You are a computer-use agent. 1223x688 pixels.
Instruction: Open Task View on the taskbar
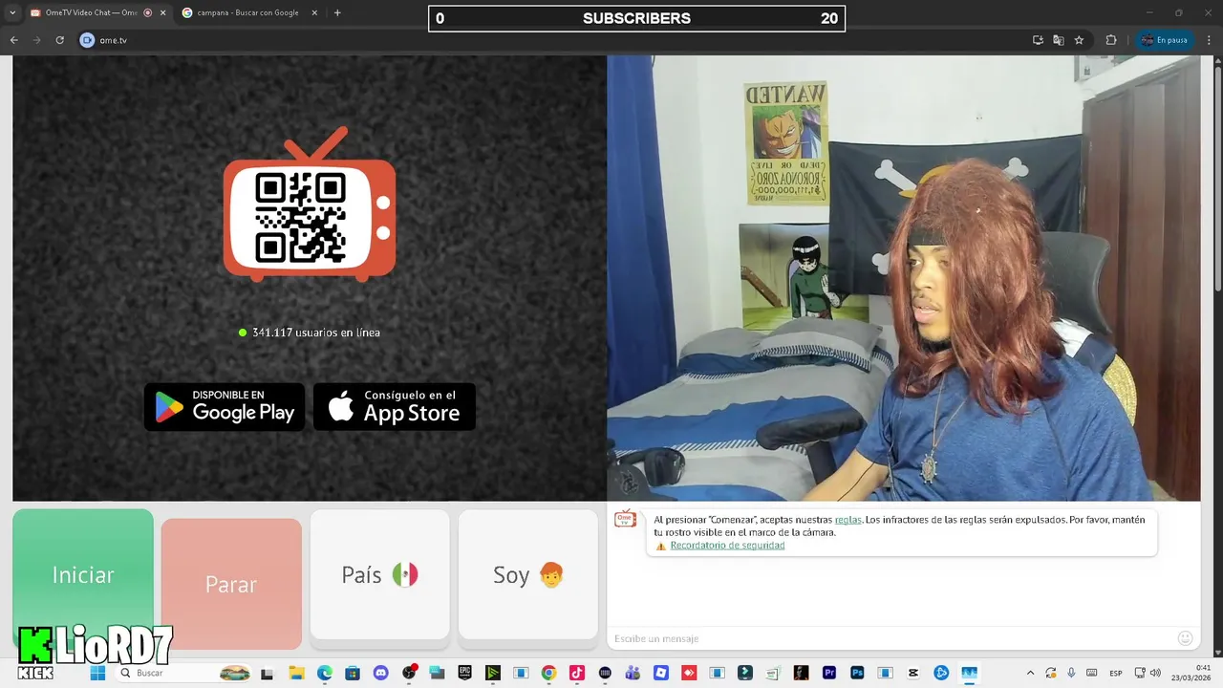coord(267,673)
